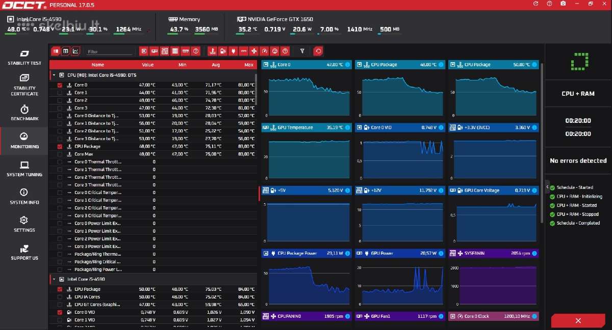Sort the table by the Min column

[183, 65]
